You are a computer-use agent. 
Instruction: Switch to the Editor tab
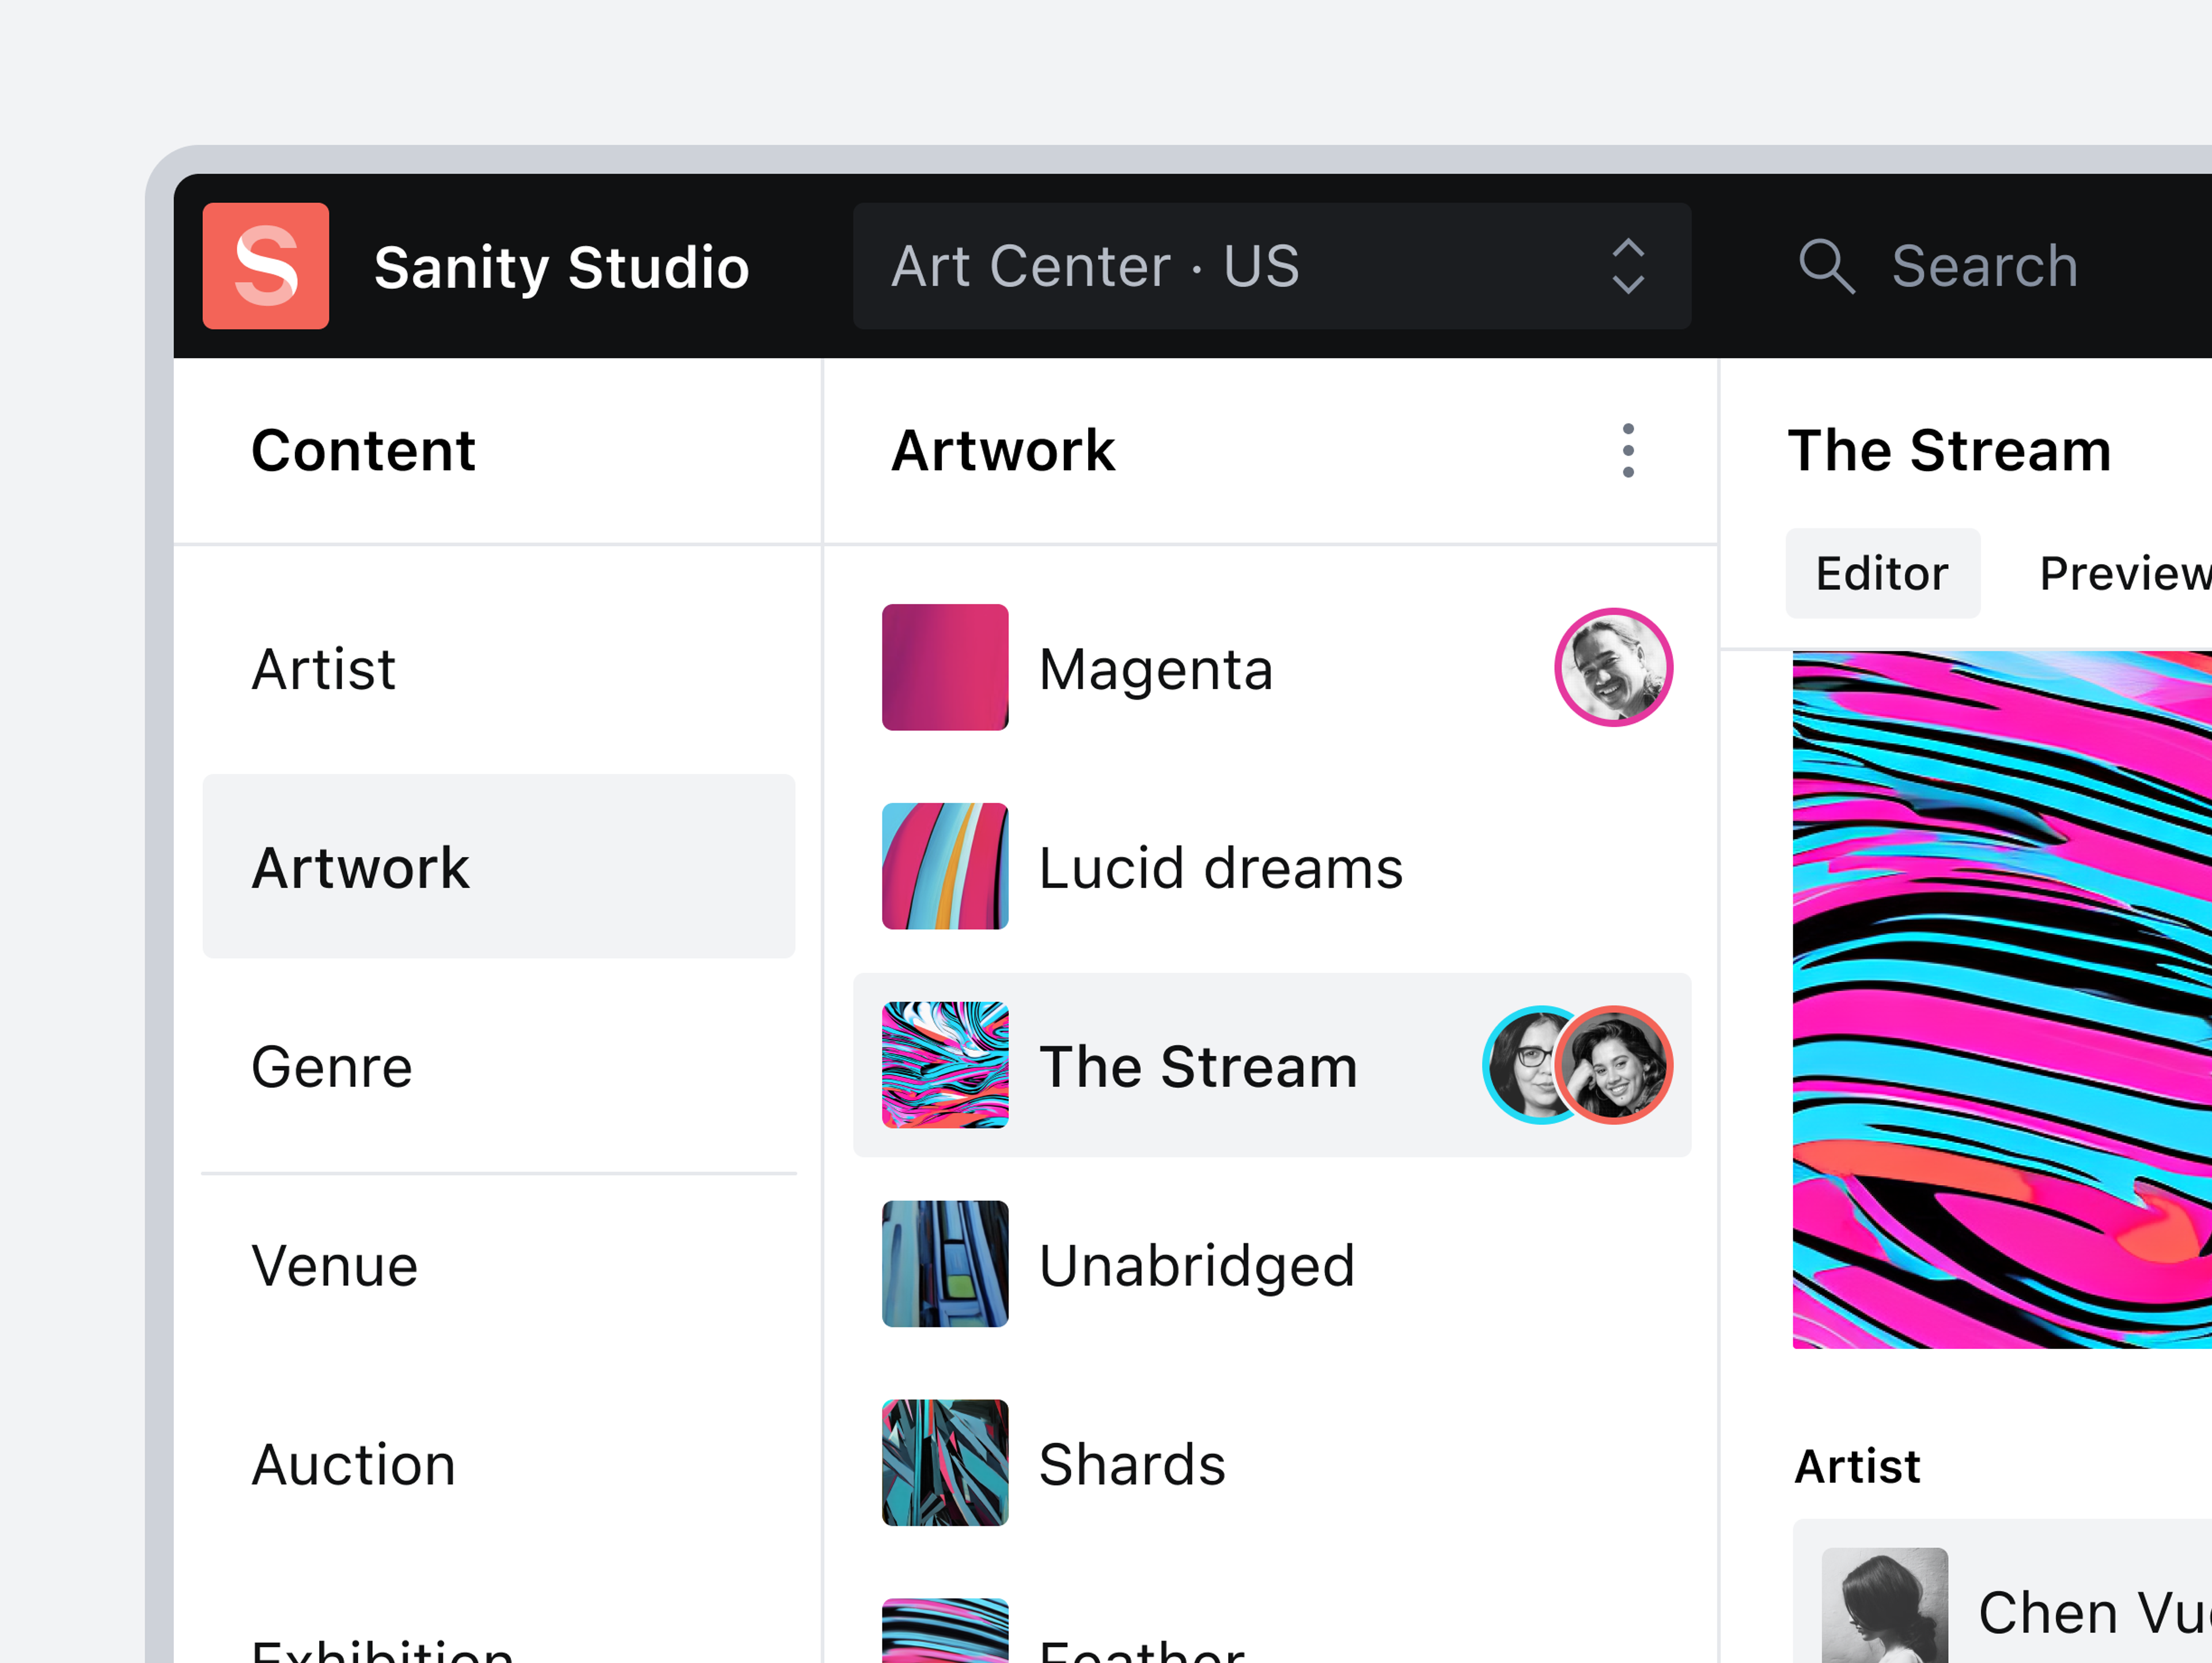pyautogui.click(x=1882, y=573)
